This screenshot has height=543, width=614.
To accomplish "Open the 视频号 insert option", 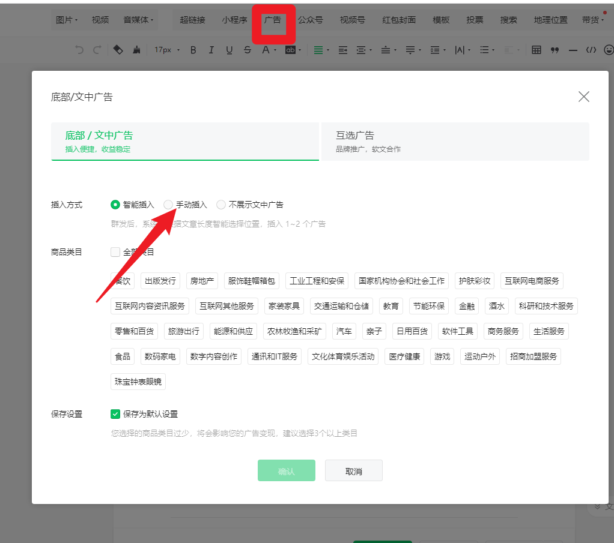I will (353, 20).
